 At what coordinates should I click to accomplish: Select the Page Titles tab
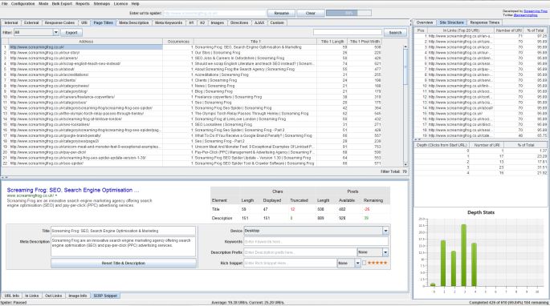[104, 22]
